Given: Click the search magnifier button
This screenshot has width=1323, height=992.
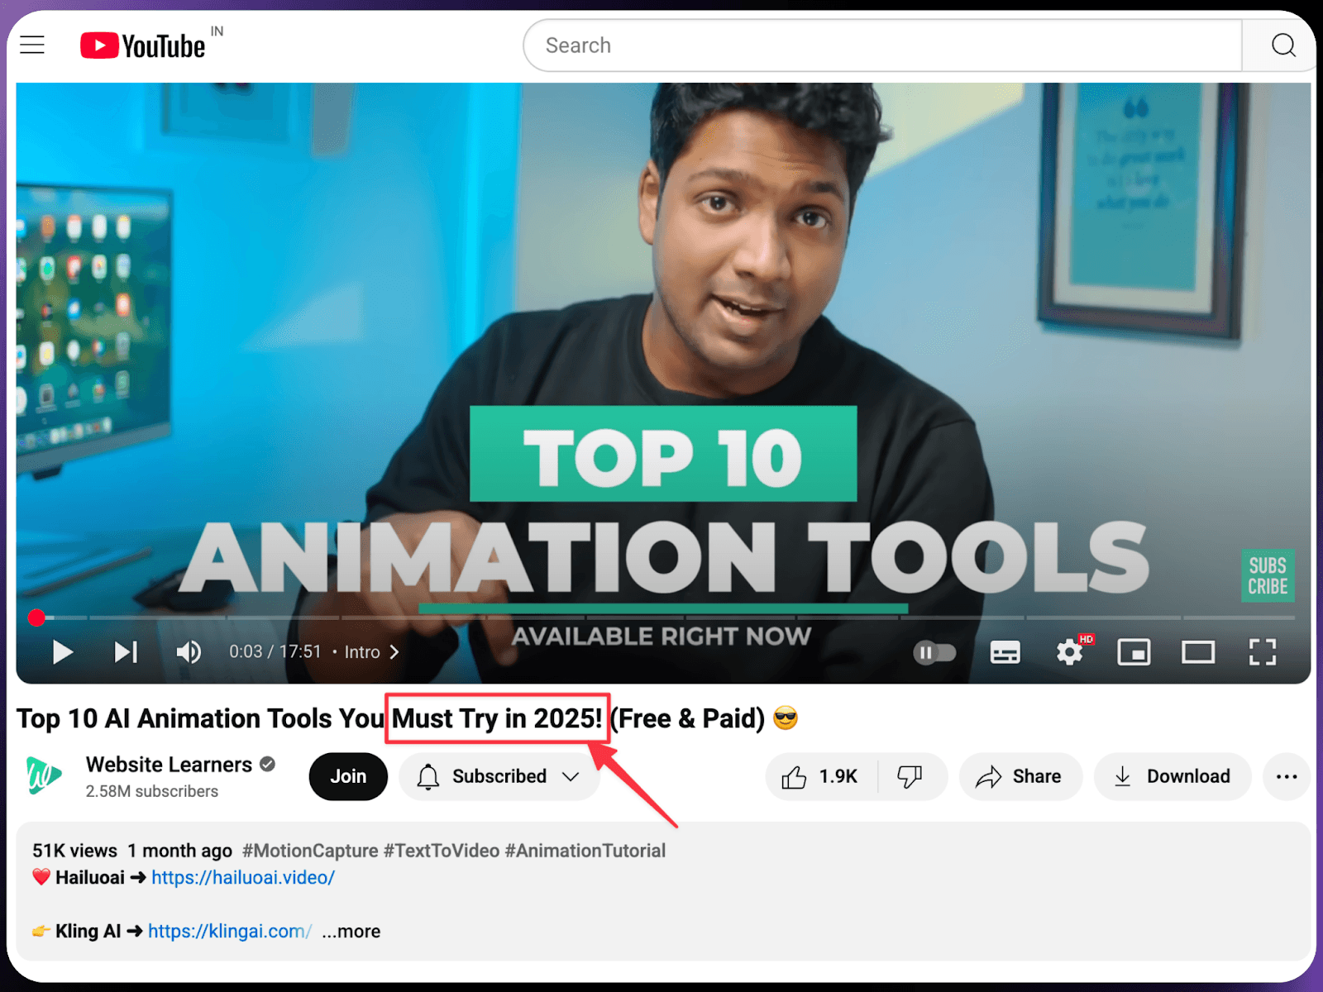Looking at the screenshot, I should pyautogui.click(x=1282, y=45).
